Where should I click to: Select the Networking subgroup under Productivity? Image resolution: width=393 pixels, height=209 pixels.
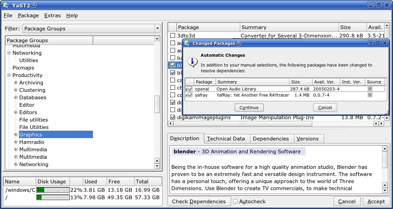(33, 164)
